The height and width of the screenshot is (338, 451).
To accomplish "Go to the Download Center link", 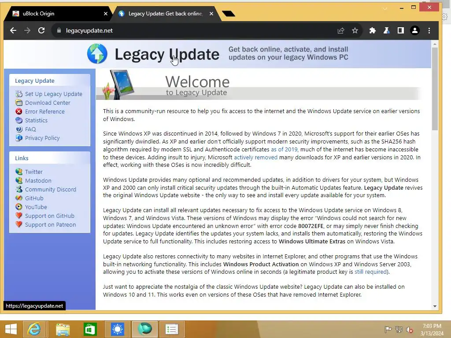I will click(x=48, y=103).
